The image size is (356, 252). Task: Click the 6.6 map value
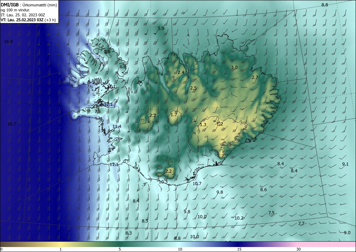[123, 66]
